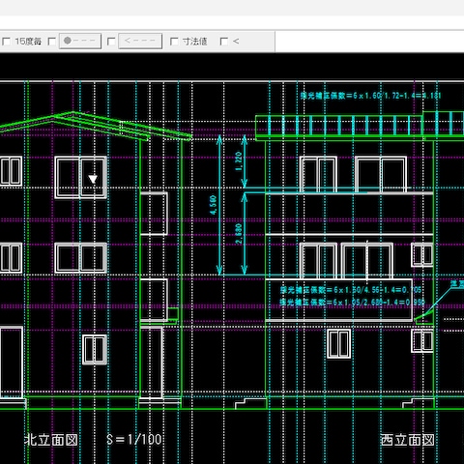Click the S=1/100 scale label
464x464 pixels.
pos(134,440)
